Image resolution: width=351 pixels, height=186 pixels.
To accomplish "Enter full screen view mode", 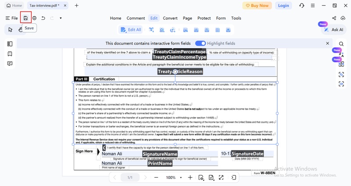I will click(221, 178).
